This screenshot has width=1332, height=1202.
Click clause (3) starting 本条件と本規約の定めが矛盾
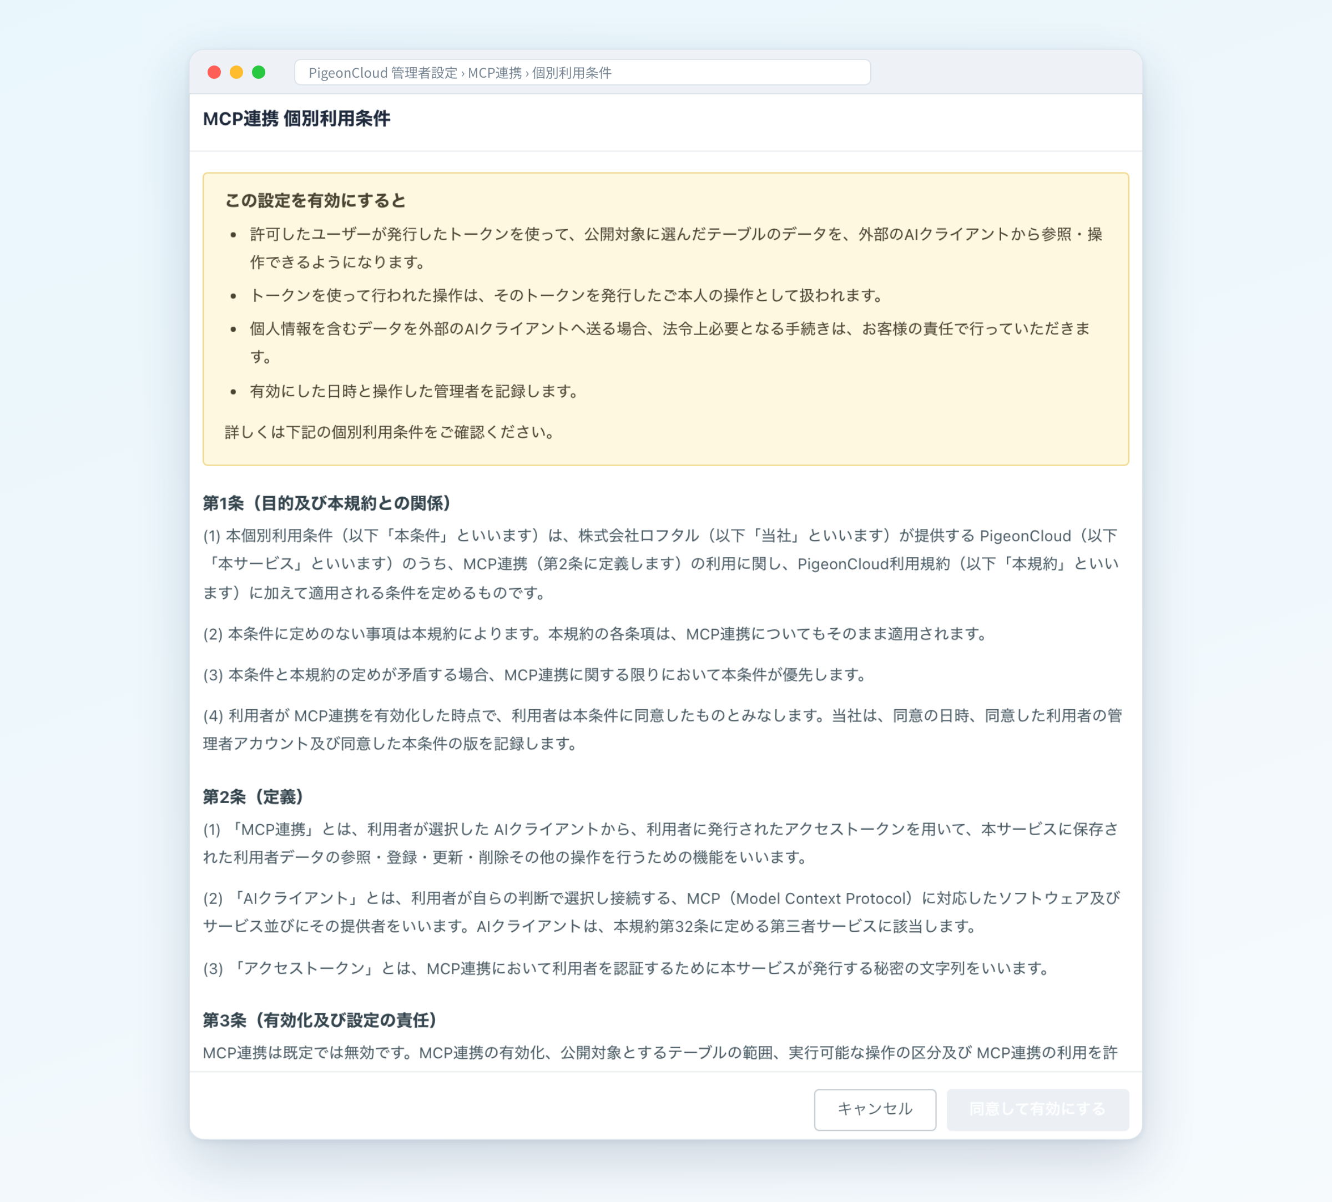pyautogui.click(x=534, y=675)
